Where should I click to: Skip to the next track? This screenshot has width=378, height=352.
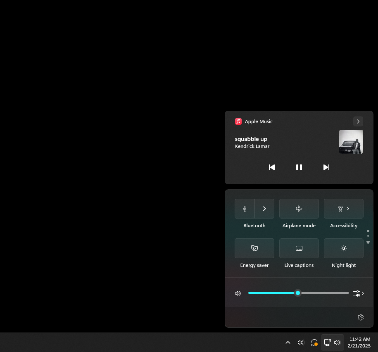pos(326,167)
